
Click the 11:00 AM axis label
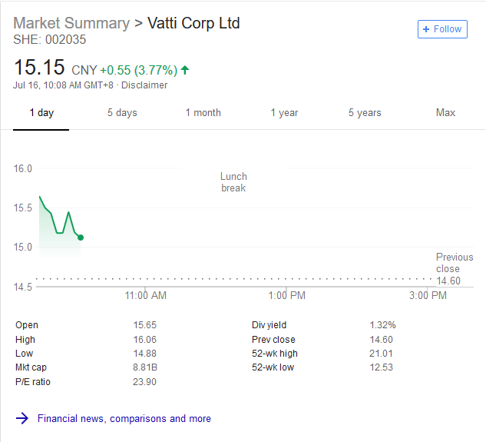click(145, 295)
